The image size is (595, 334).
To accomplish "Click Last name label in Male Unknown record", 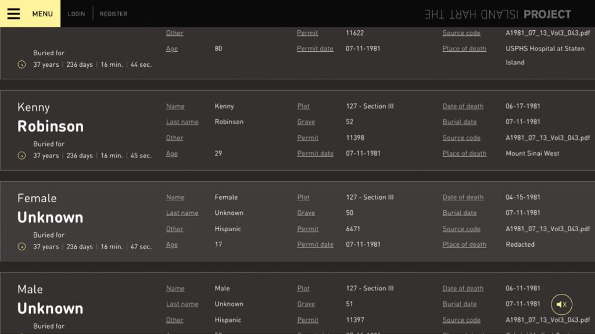I will coord(182,304).
